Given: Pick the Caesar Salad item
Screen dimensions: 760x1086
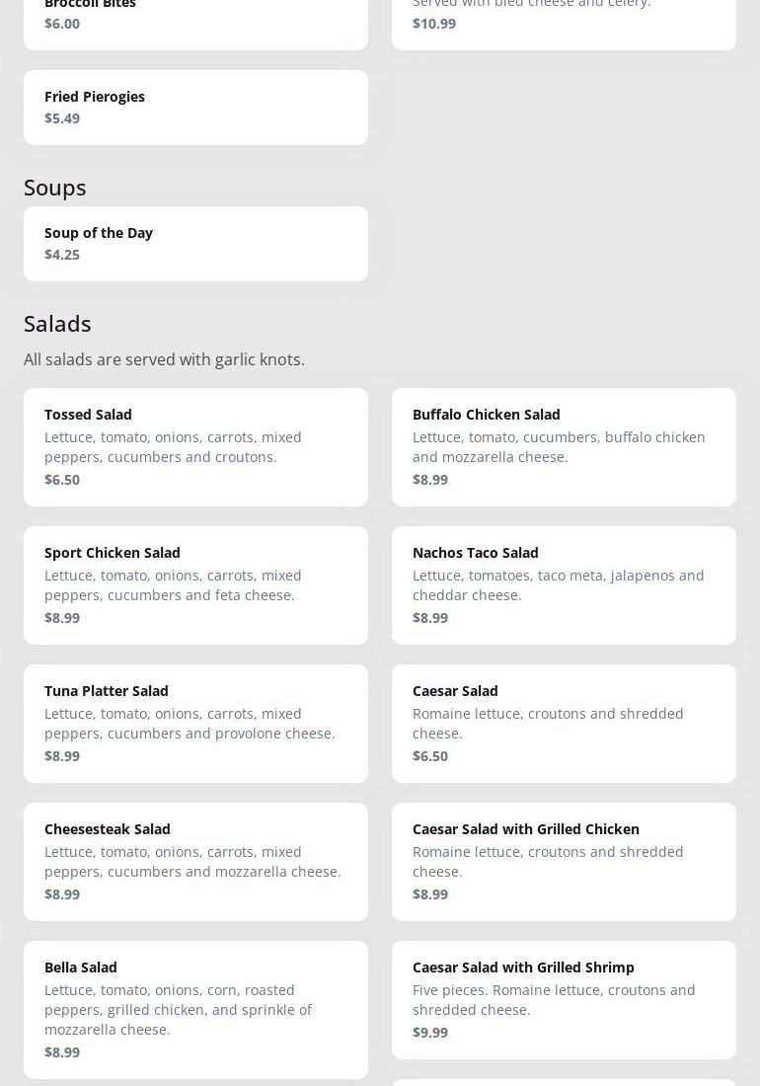Looking at the screenshot, I should (x=564, y=724).
